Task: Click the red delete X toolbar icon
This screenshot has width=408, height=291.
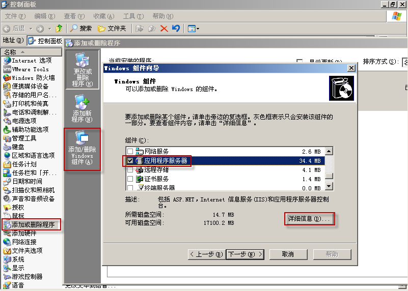Action: (x=164, y=28)
